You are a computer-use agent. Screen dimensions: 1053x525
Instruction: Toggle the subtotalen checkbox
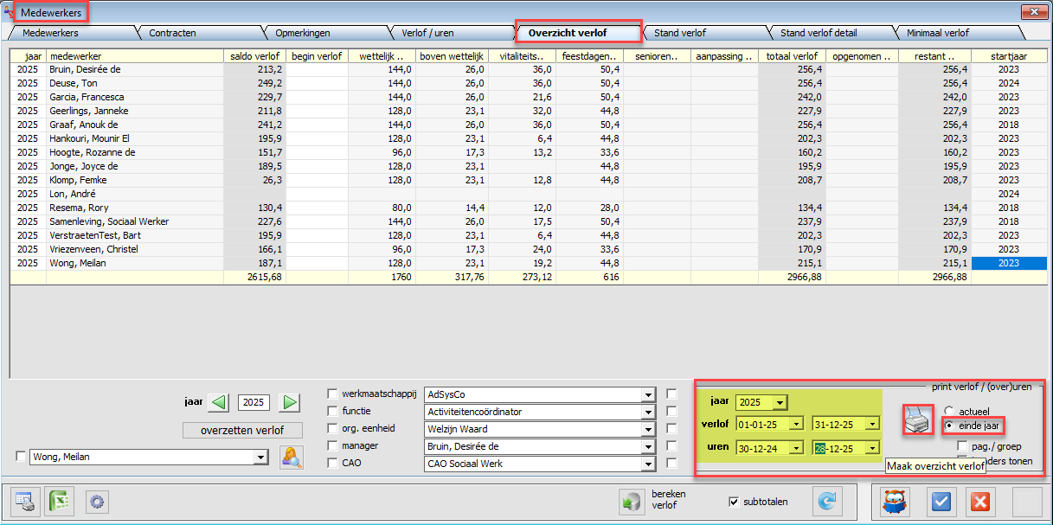point(735,502)
